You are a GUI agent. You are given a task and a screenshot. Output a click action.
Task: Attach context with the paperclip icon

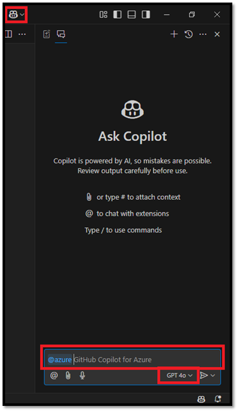(68, 375)
